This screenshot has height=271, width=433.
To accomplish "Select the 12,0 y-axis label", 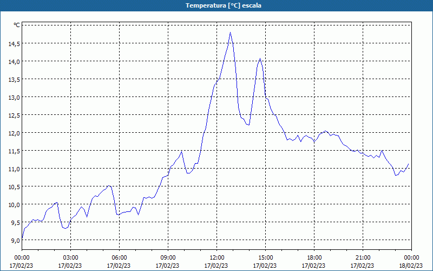I will point(14,133).
